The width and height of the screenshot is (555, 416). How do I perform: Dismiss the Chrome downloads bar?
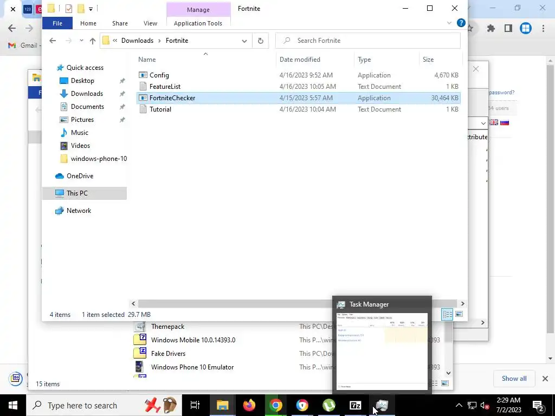(545, 379)
